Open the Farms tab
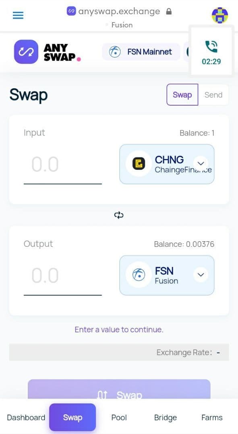The image size is (238, 434). tap(212, 417)
